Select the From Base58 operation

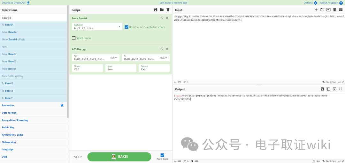34,61
